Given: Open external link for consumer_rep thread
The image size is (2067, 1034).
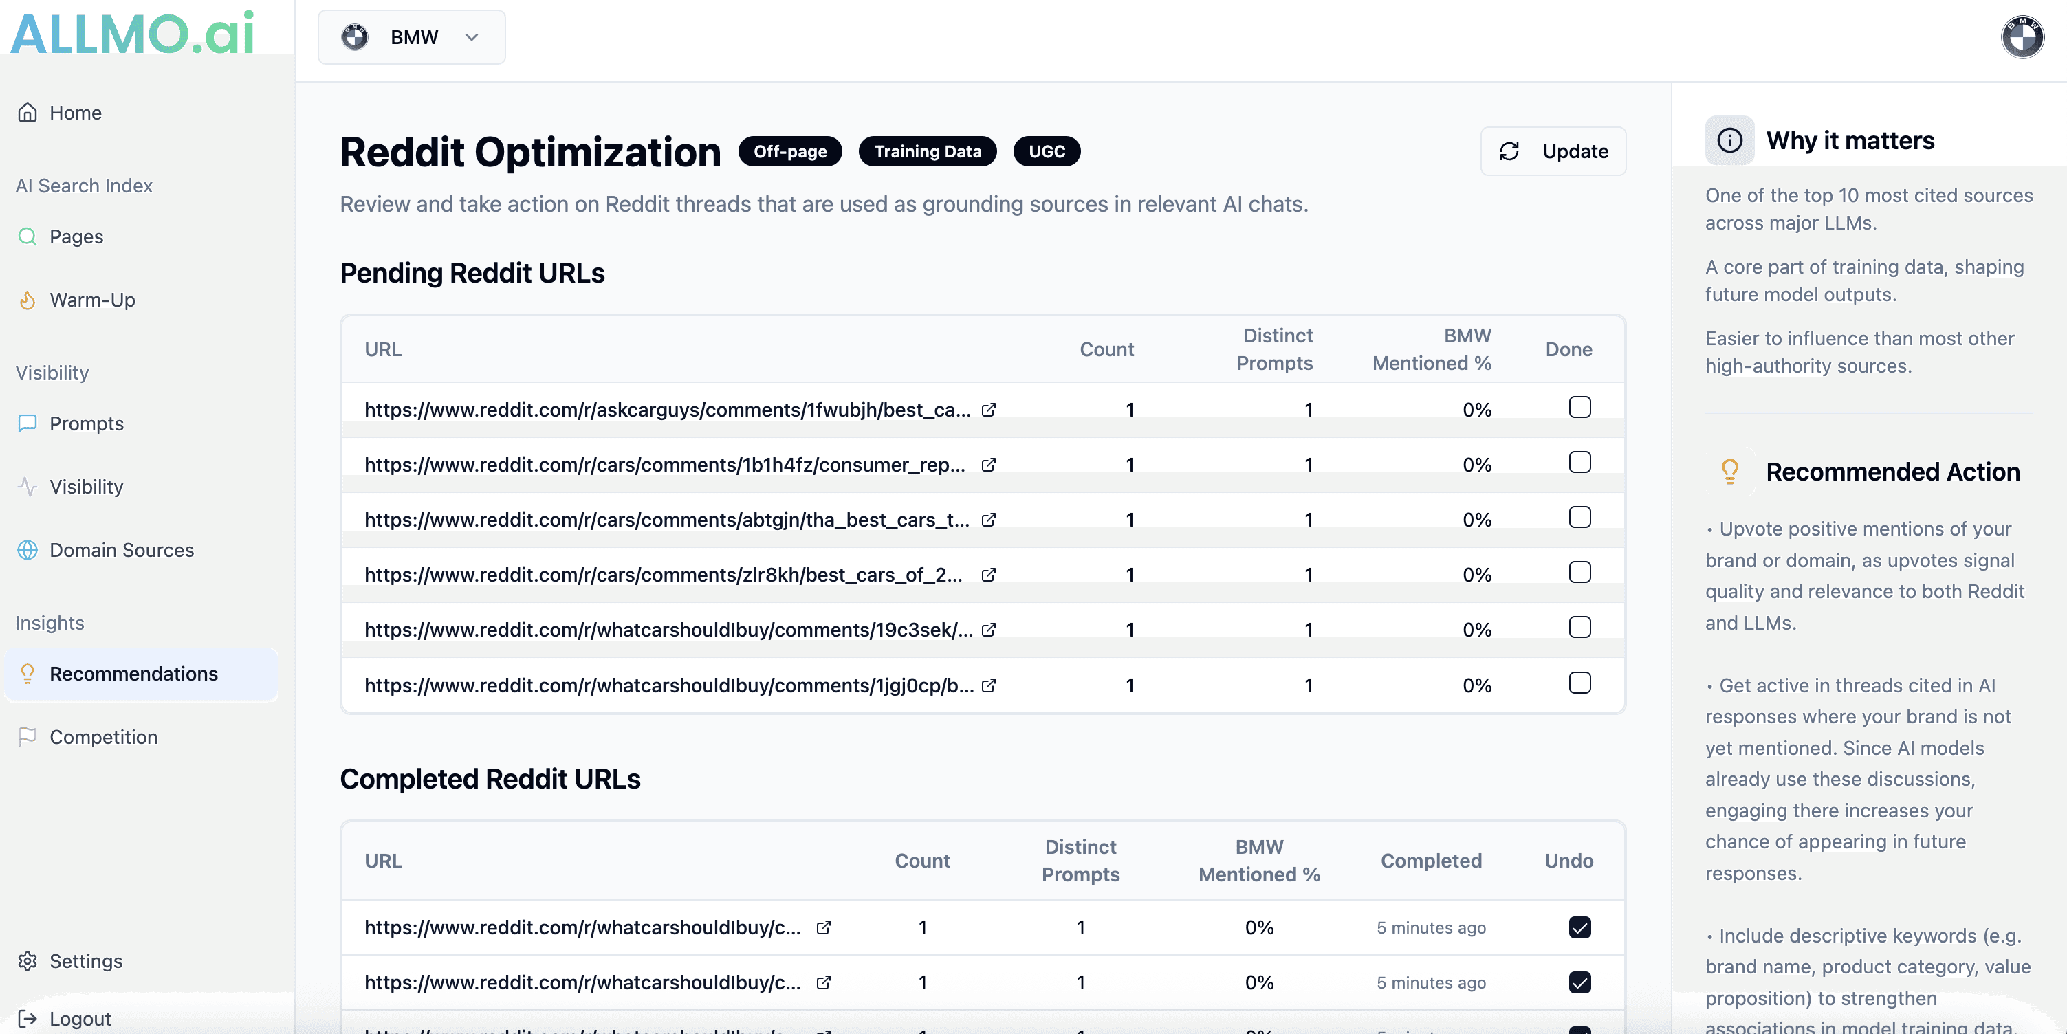Looking at the screenshot, I should pyautogui.click(x=989, y=465).
